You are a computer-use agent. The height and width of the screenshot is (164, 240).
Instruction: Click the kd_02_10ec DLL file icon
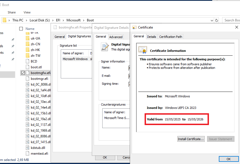click(x=27, y=101)
